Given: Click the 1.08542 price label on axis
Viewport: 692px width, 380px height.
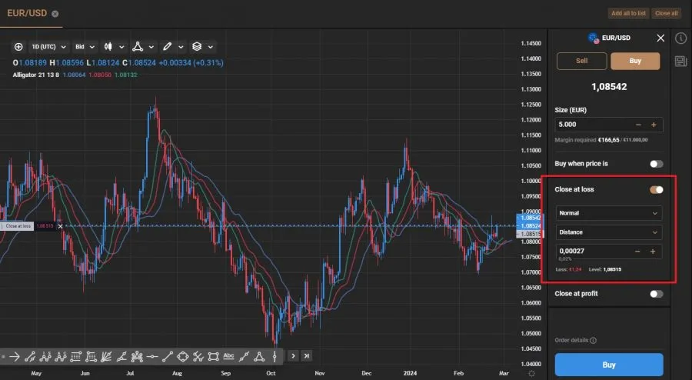Looking at the screenshot, I should coord(531,218).
